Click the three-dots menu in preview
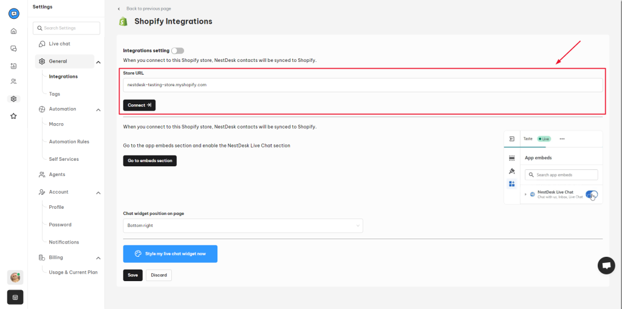The height and width of the screenshot is (309, 622). [562, 139]
